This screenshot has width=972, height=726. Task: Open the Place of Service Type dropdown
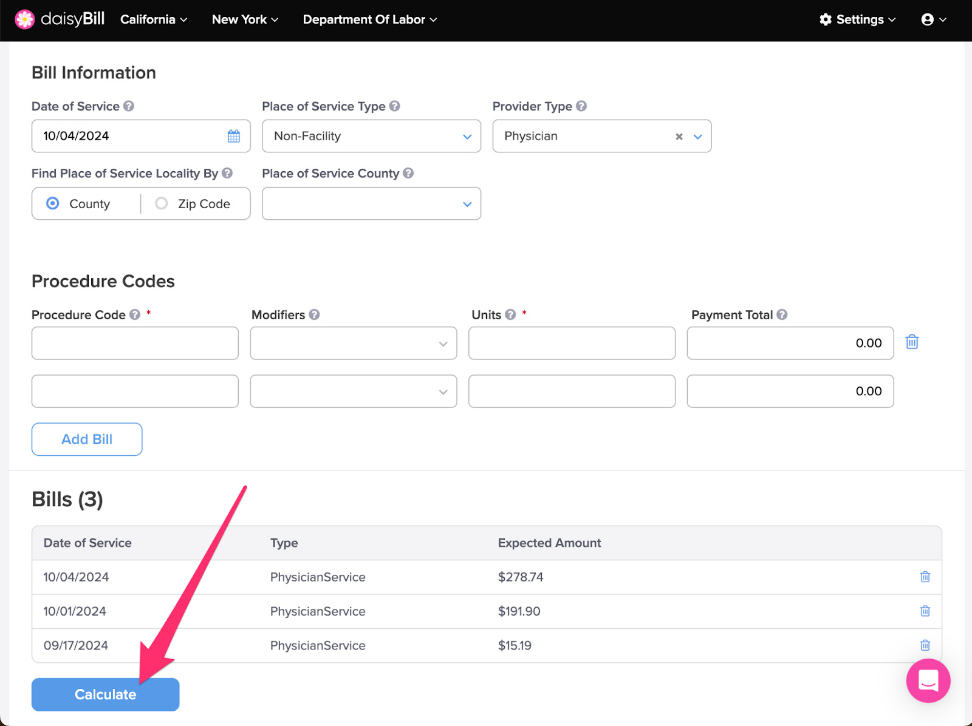(x=371, y=136)
